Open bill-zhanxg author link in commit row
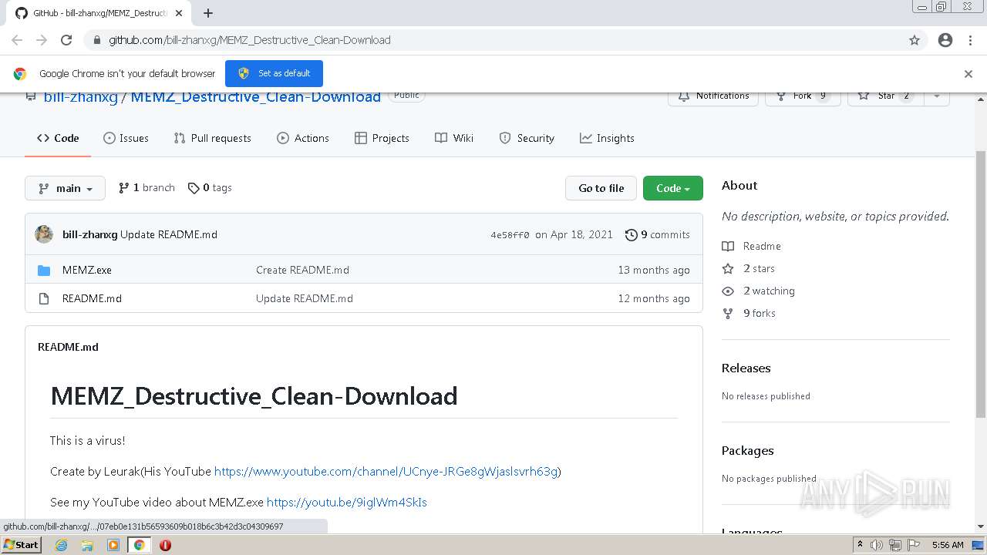This screenshot has height=555, width=987. [x=89, y=234]
